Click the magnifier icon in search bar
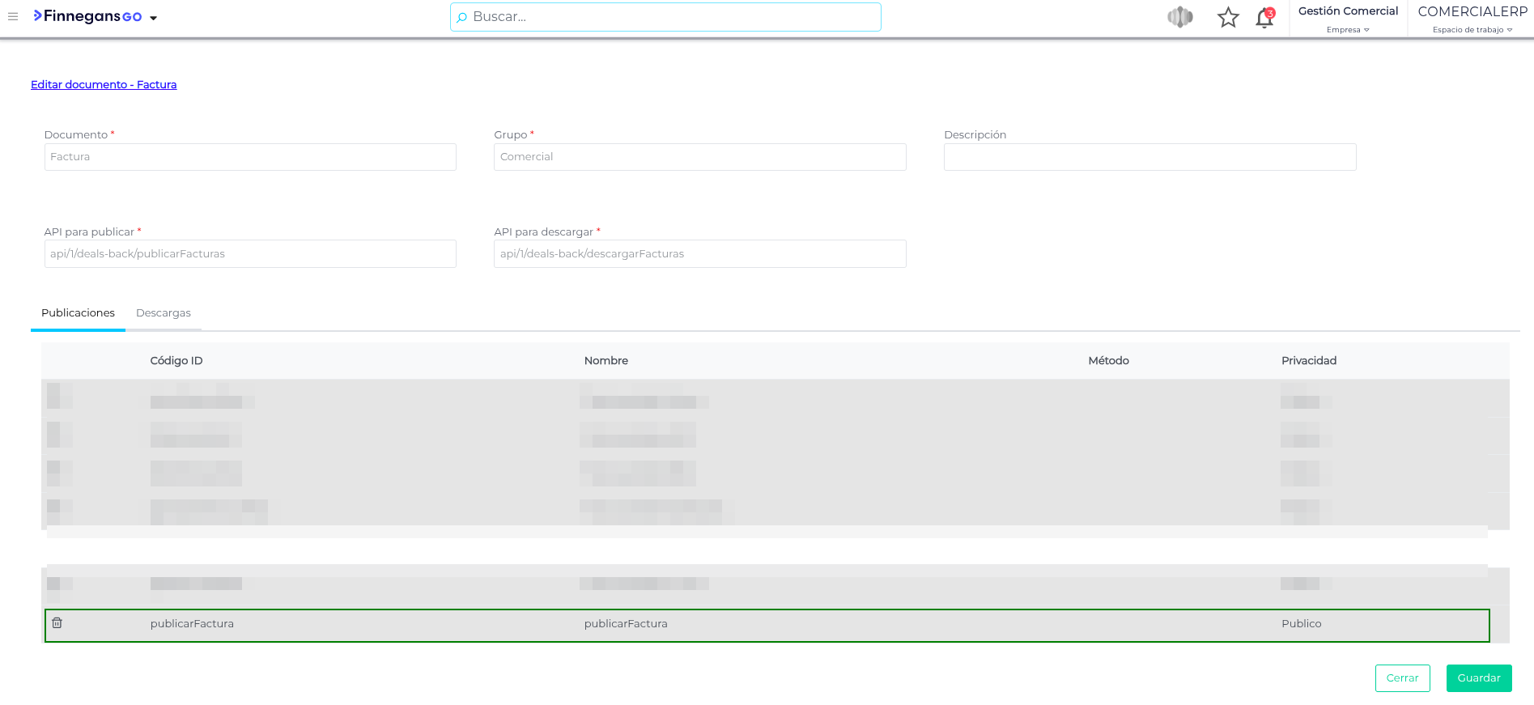Image resolution: width=1534 pixels, height=705 pixels. [x=462, y=17]
